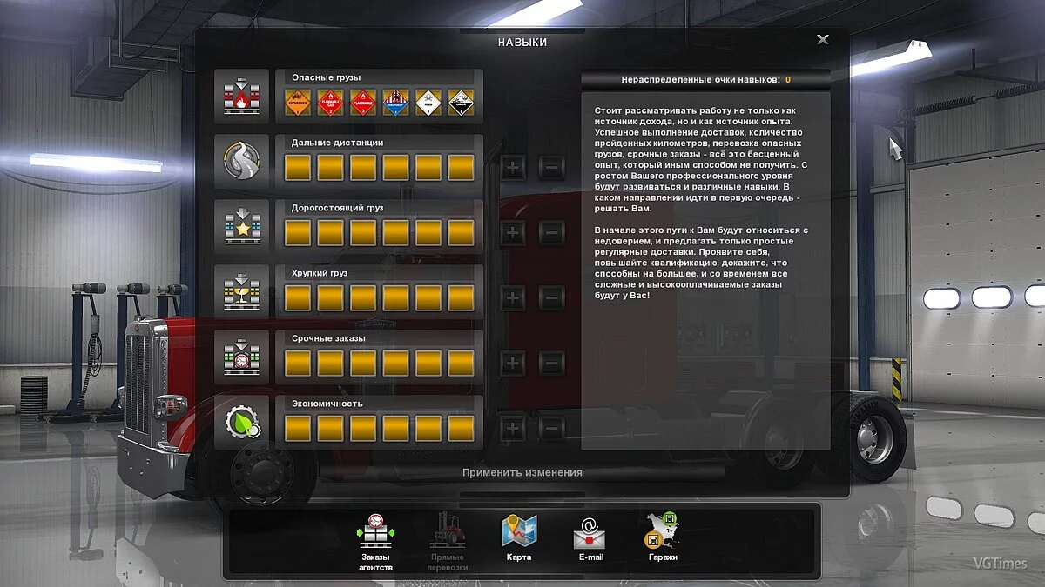The width and height of the screenshot is (1045, 587).
Task: Close the Навыки window
Action: click(x=822, y=39)
